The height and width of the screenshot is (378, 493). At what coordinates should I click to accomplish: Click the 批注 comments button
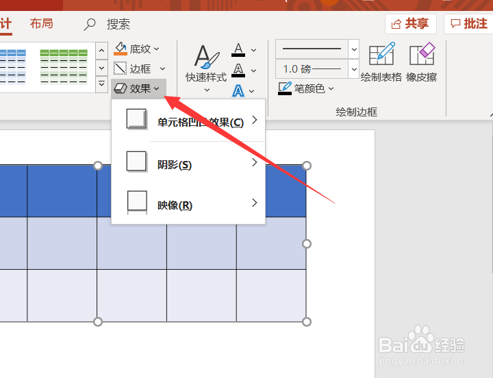(x=469, y=23)
